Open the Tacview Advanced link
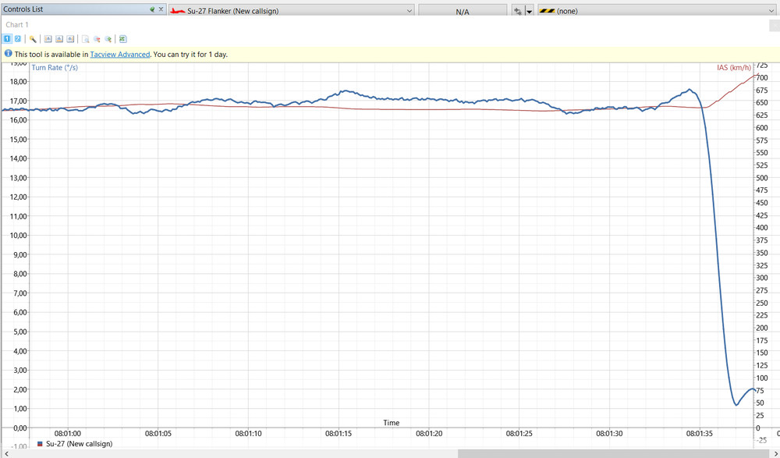The image size is (780, 458). [120, 55]
